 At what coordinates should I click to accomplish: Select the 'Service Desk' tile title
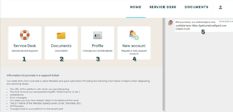click(25, 46)
